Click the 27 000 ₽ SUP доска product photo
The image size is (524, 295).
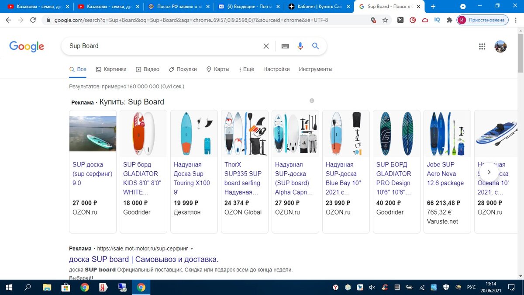[93, 133]
